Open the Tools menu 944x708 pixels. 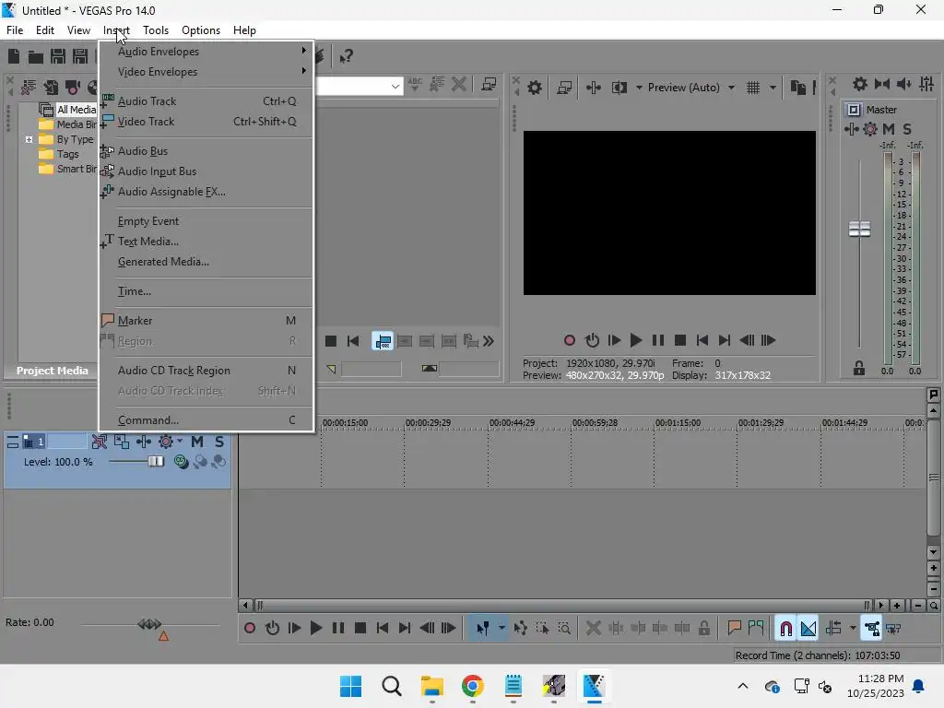(155, 30)
